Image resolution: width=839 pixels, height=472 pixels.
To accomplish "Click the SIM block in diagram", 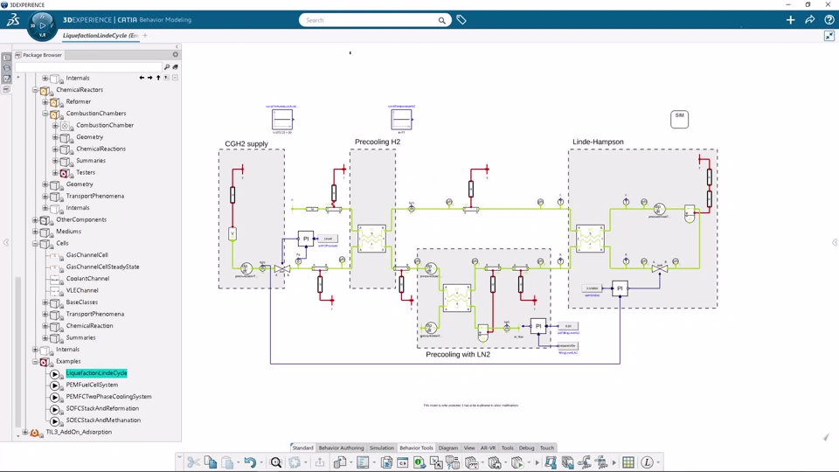I will (x=680, y=119).
